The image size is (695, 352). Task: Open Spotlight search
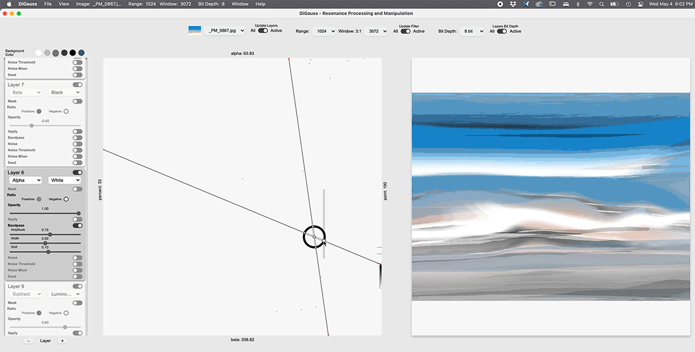tap(602, 4)
